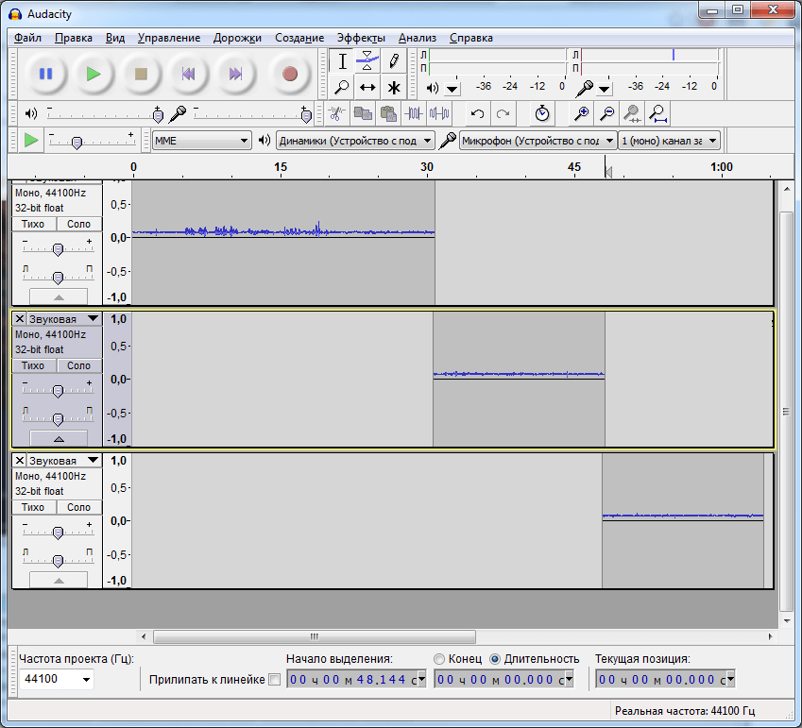Click the Trim audio toolbar icon

tap(413, 113)
